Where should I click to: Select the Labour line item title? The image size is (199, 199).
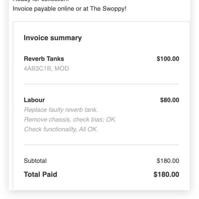pos(34,100)
